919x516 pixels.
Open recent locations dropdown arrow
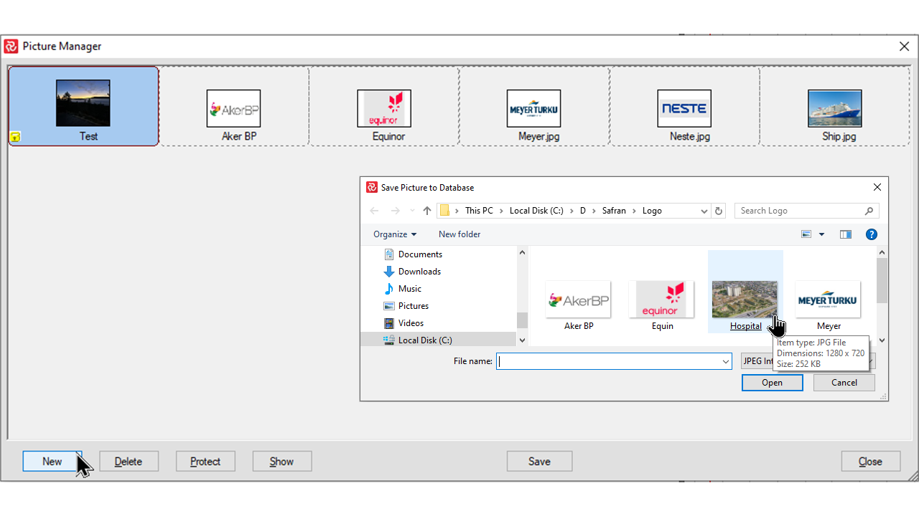coord(412,211)
